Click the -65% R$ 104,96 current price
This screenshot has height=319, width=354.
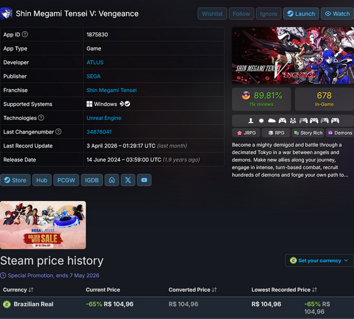tap(109, 304)
